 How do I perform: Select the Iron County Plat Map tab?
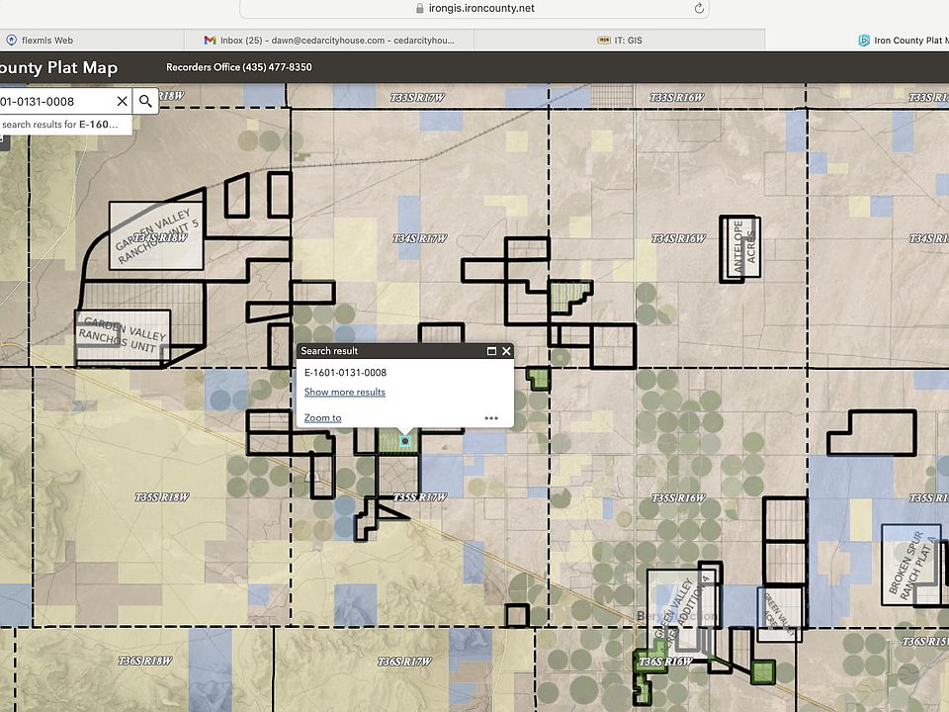click(902, 40)
